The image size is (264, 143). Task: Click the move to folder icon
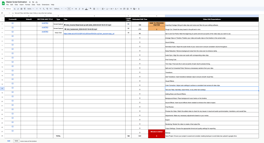[33, 2]
